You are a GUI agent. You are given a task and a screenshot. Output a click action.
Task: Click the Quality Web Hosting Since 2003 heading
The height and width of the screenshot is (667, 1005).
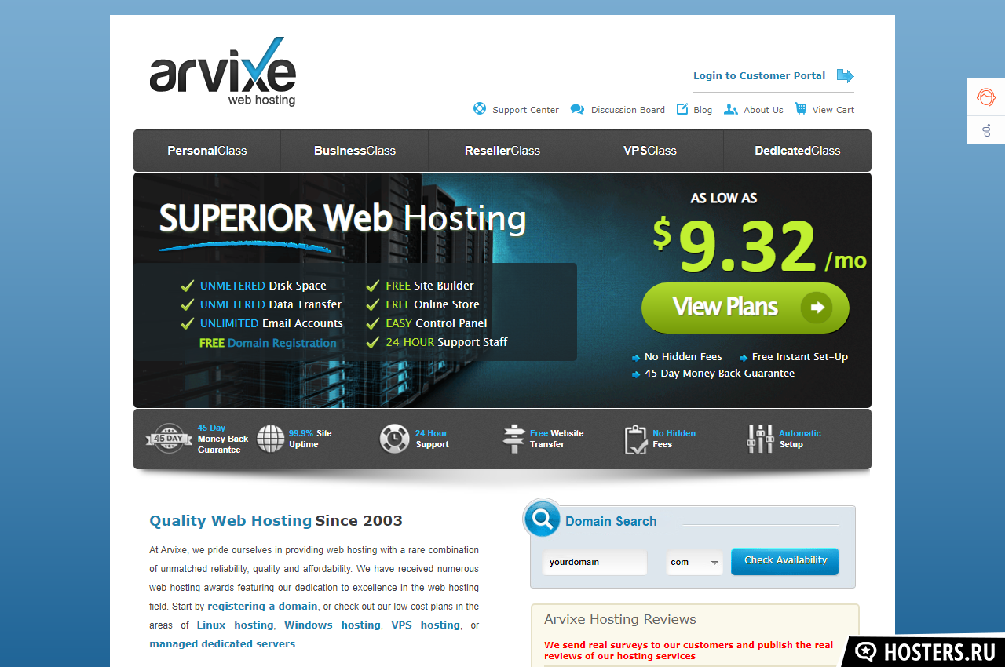pos(276,520)
